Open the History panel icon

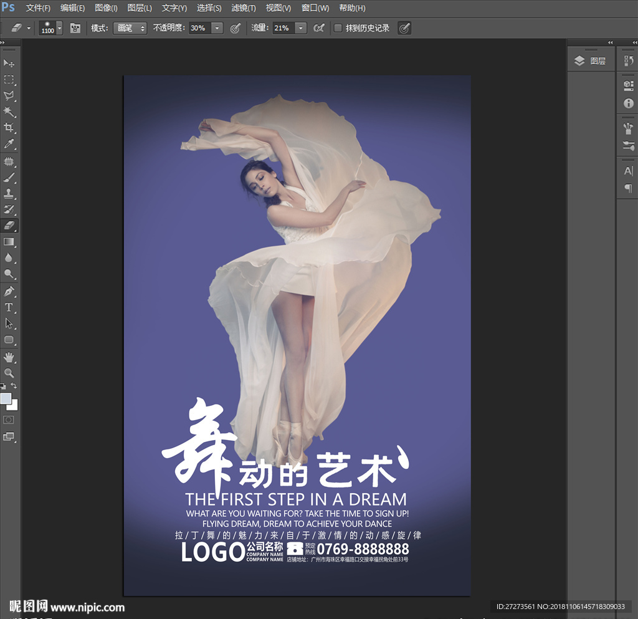pyautogui.click(x=628, y=61)
